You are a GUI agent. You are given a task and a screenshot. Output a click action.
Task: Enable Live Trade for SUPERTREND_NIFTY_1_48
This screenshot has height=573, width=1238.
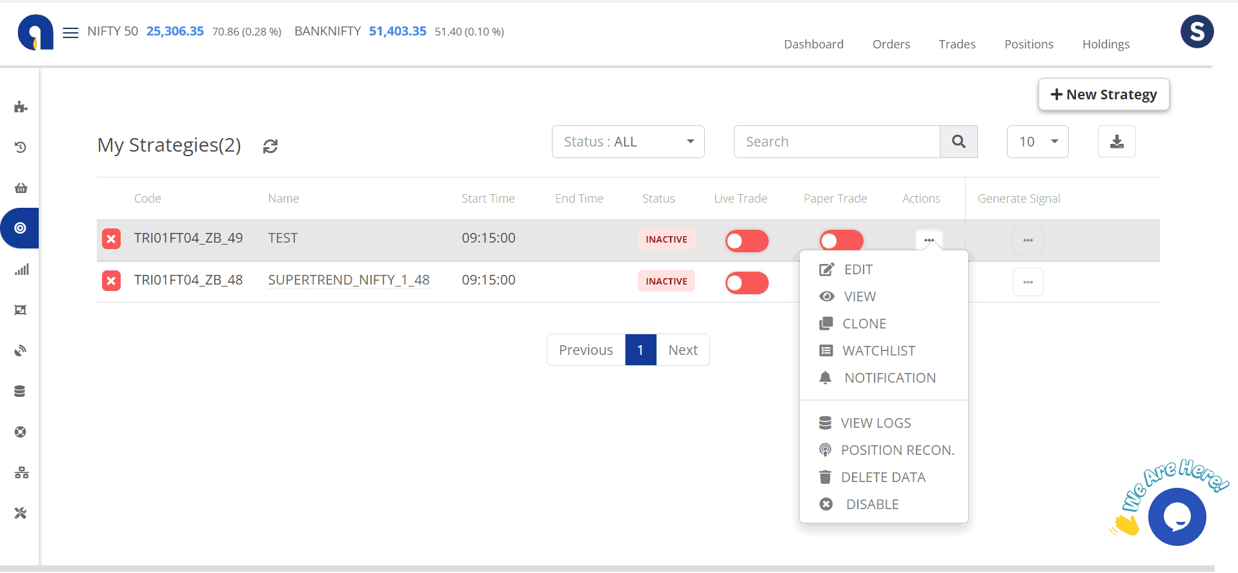pyautogui.click(x=746, y=283)
